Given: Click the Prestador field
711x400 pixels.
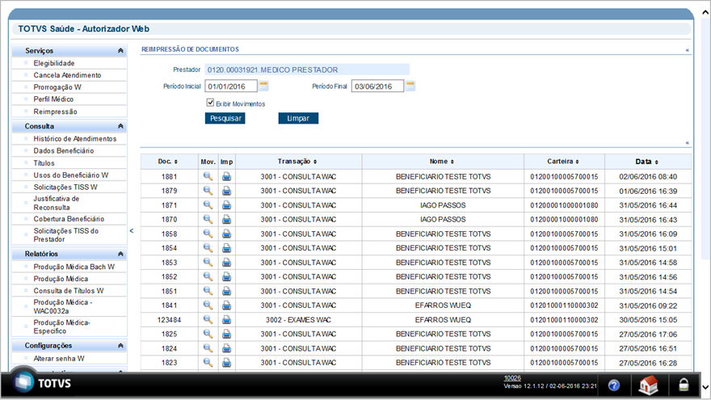Looking at the screenshot, I should click(x=307, y=69).
